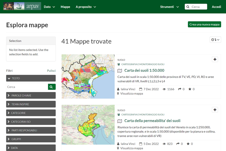The width and height of the screenshot is (226, 151).
Task: Open the Carta dei suoli map thumbnail
Action: [88, 76]
